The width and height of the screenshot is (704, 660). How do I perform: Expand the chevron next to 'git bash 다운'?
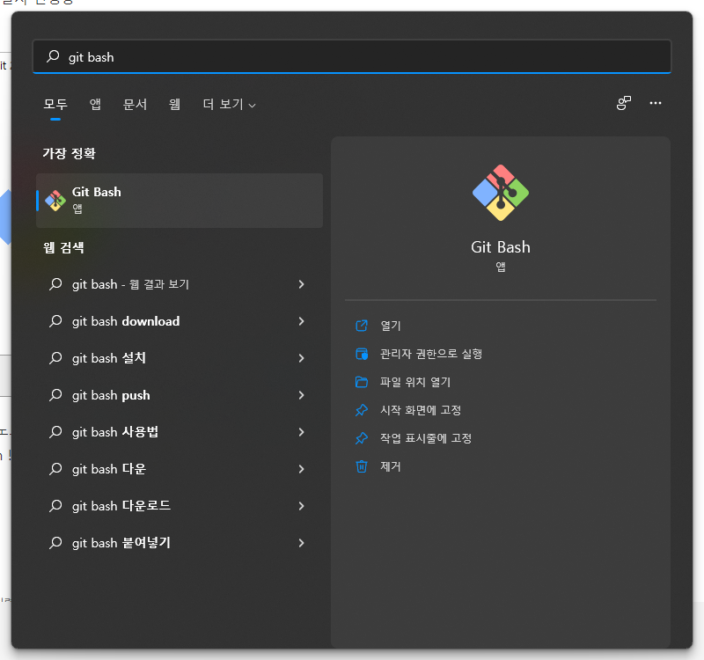[x=301, y=469]
